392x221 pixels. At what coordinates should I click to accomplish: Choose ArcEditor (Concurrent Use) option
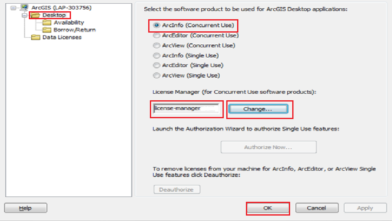tap(157, 36)
